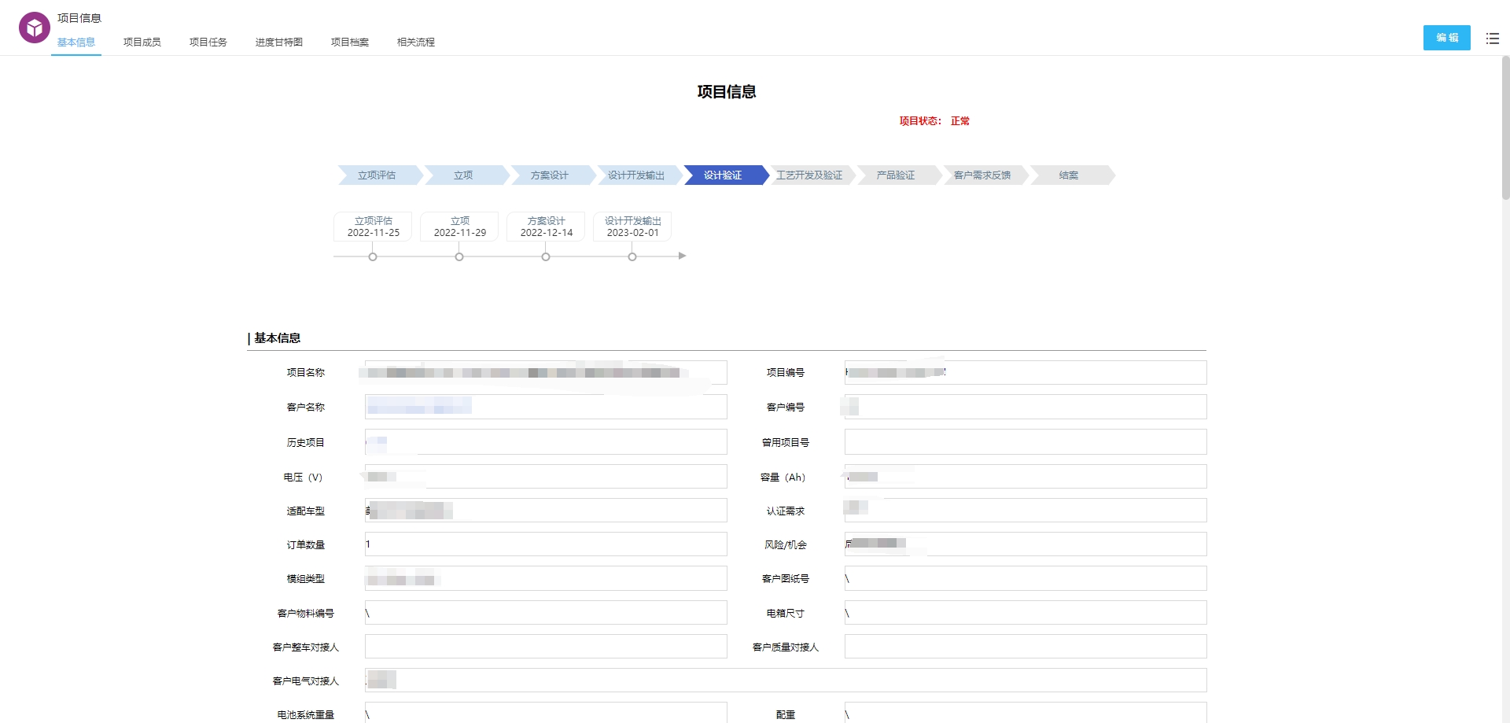The height and width of the screenshot is (723, 1510).
Task: Click the timeline marker dated 2022-12-14
Action: (x=546, y=256)
